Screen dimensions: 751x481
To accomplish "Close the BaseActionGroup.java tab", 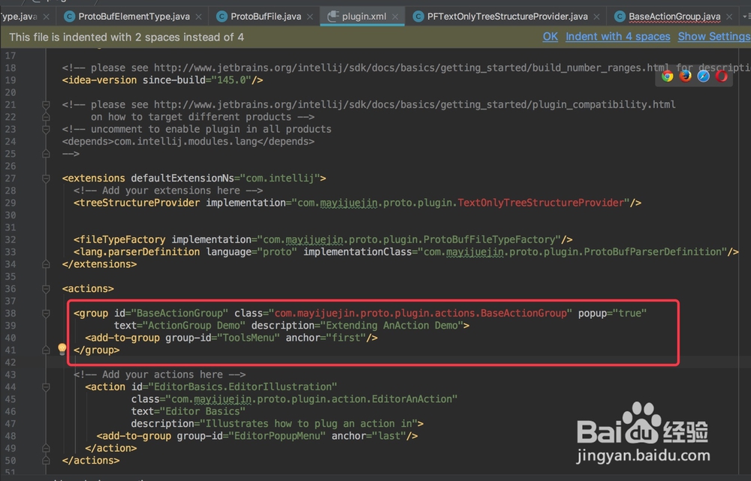I will [729, 17].
